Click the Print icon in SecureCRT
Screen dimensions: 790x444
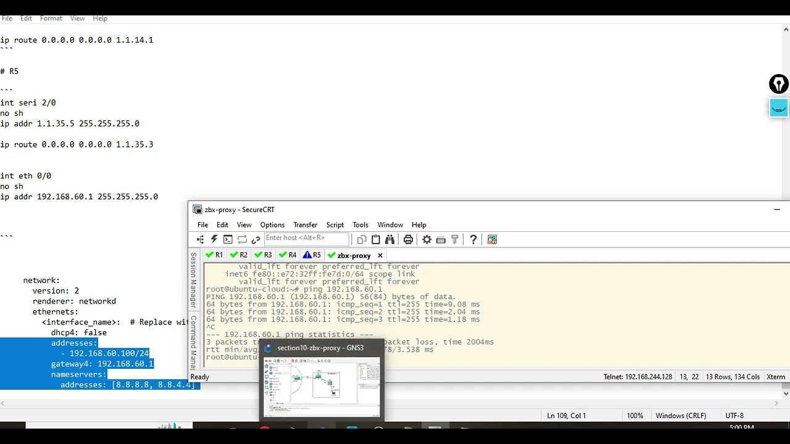point(408,239)
